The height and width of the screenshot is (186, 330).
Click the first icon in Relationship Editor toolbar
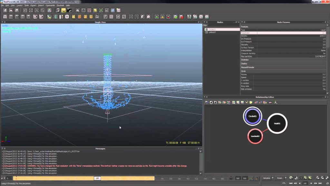pos(207,102)
